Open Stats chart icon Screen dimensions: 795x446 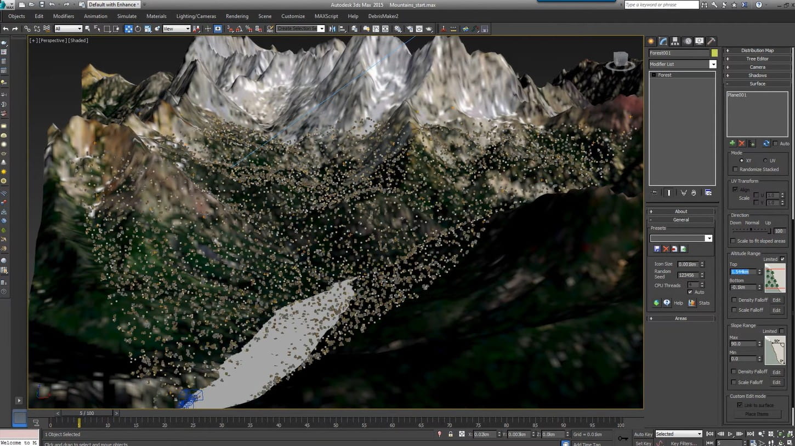tap(692, 302)
